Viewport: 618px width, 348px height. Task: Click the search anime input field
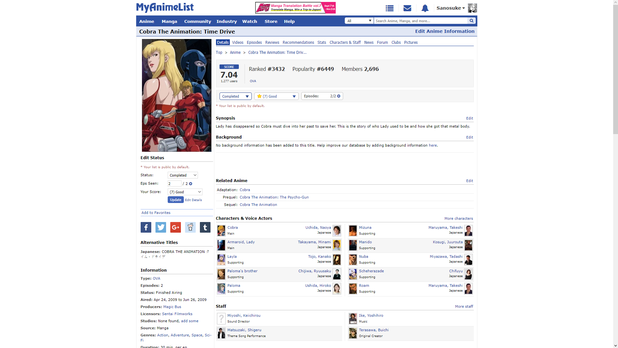coord(421,21)
